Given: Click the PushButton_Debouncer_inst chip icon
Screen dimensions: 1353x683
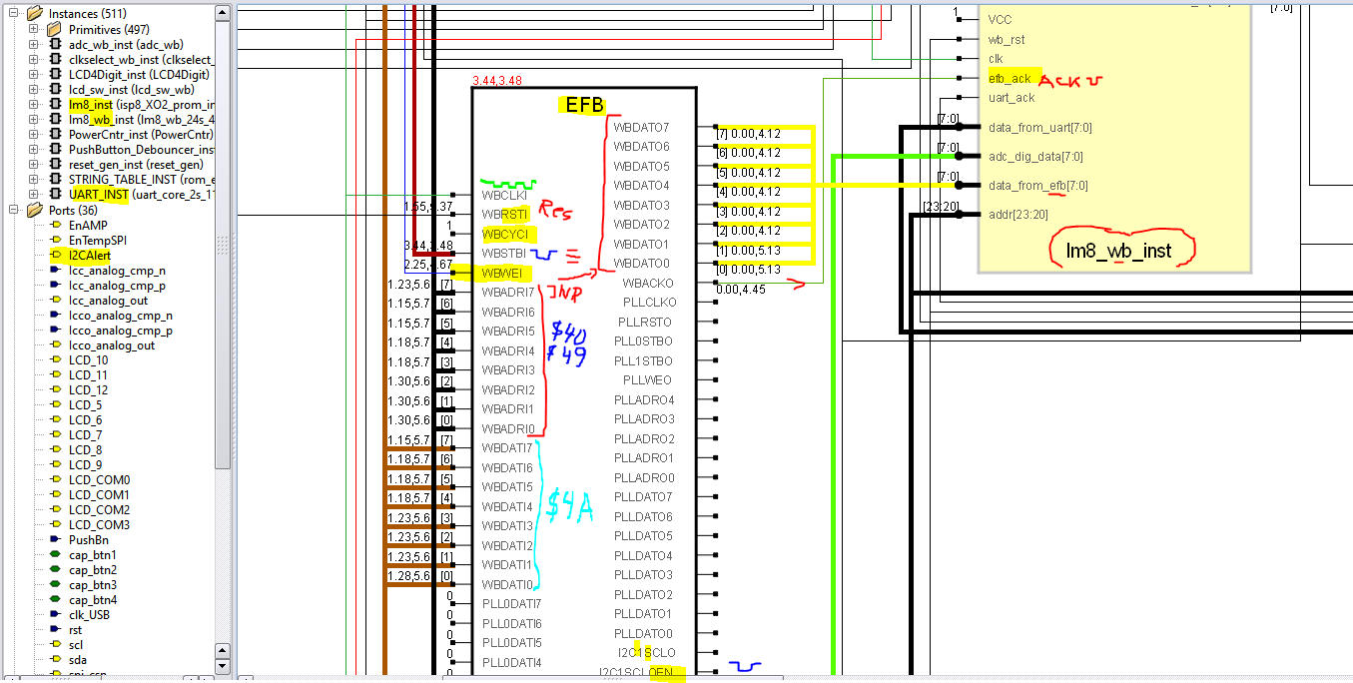Looking at the screenshot, I should 55,150.
